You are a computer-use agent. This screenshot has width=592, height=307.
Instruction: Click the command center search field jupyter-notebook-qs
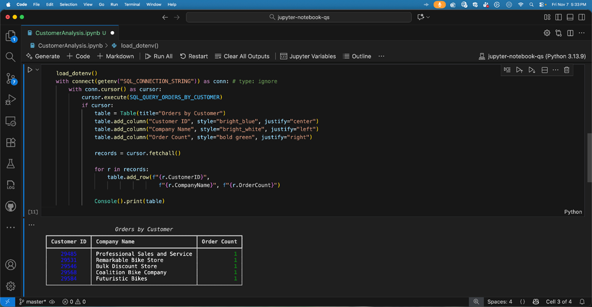point(299,17)
